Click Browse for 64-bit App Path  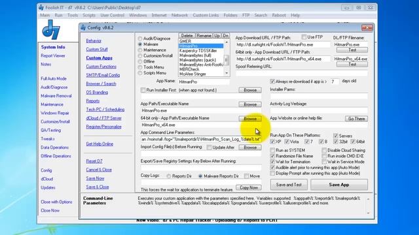click(250, 119)
